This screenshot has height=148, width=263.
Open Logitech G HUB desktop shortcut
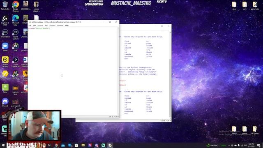(x=5, y=21)
